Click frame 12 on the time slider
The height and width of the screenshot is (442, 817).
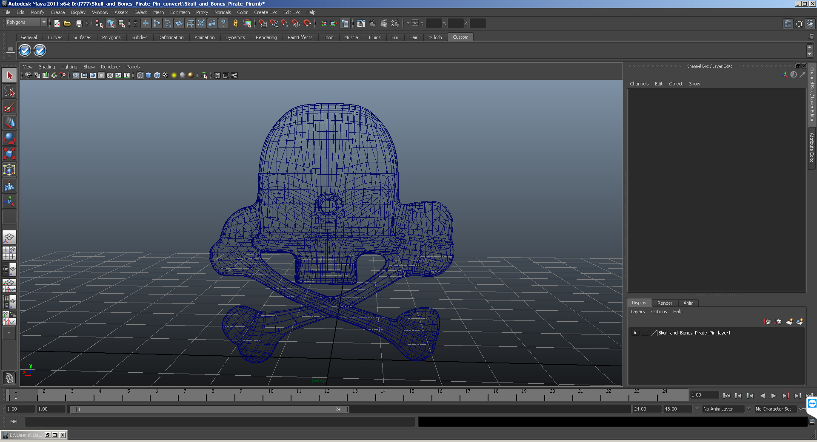326,395
